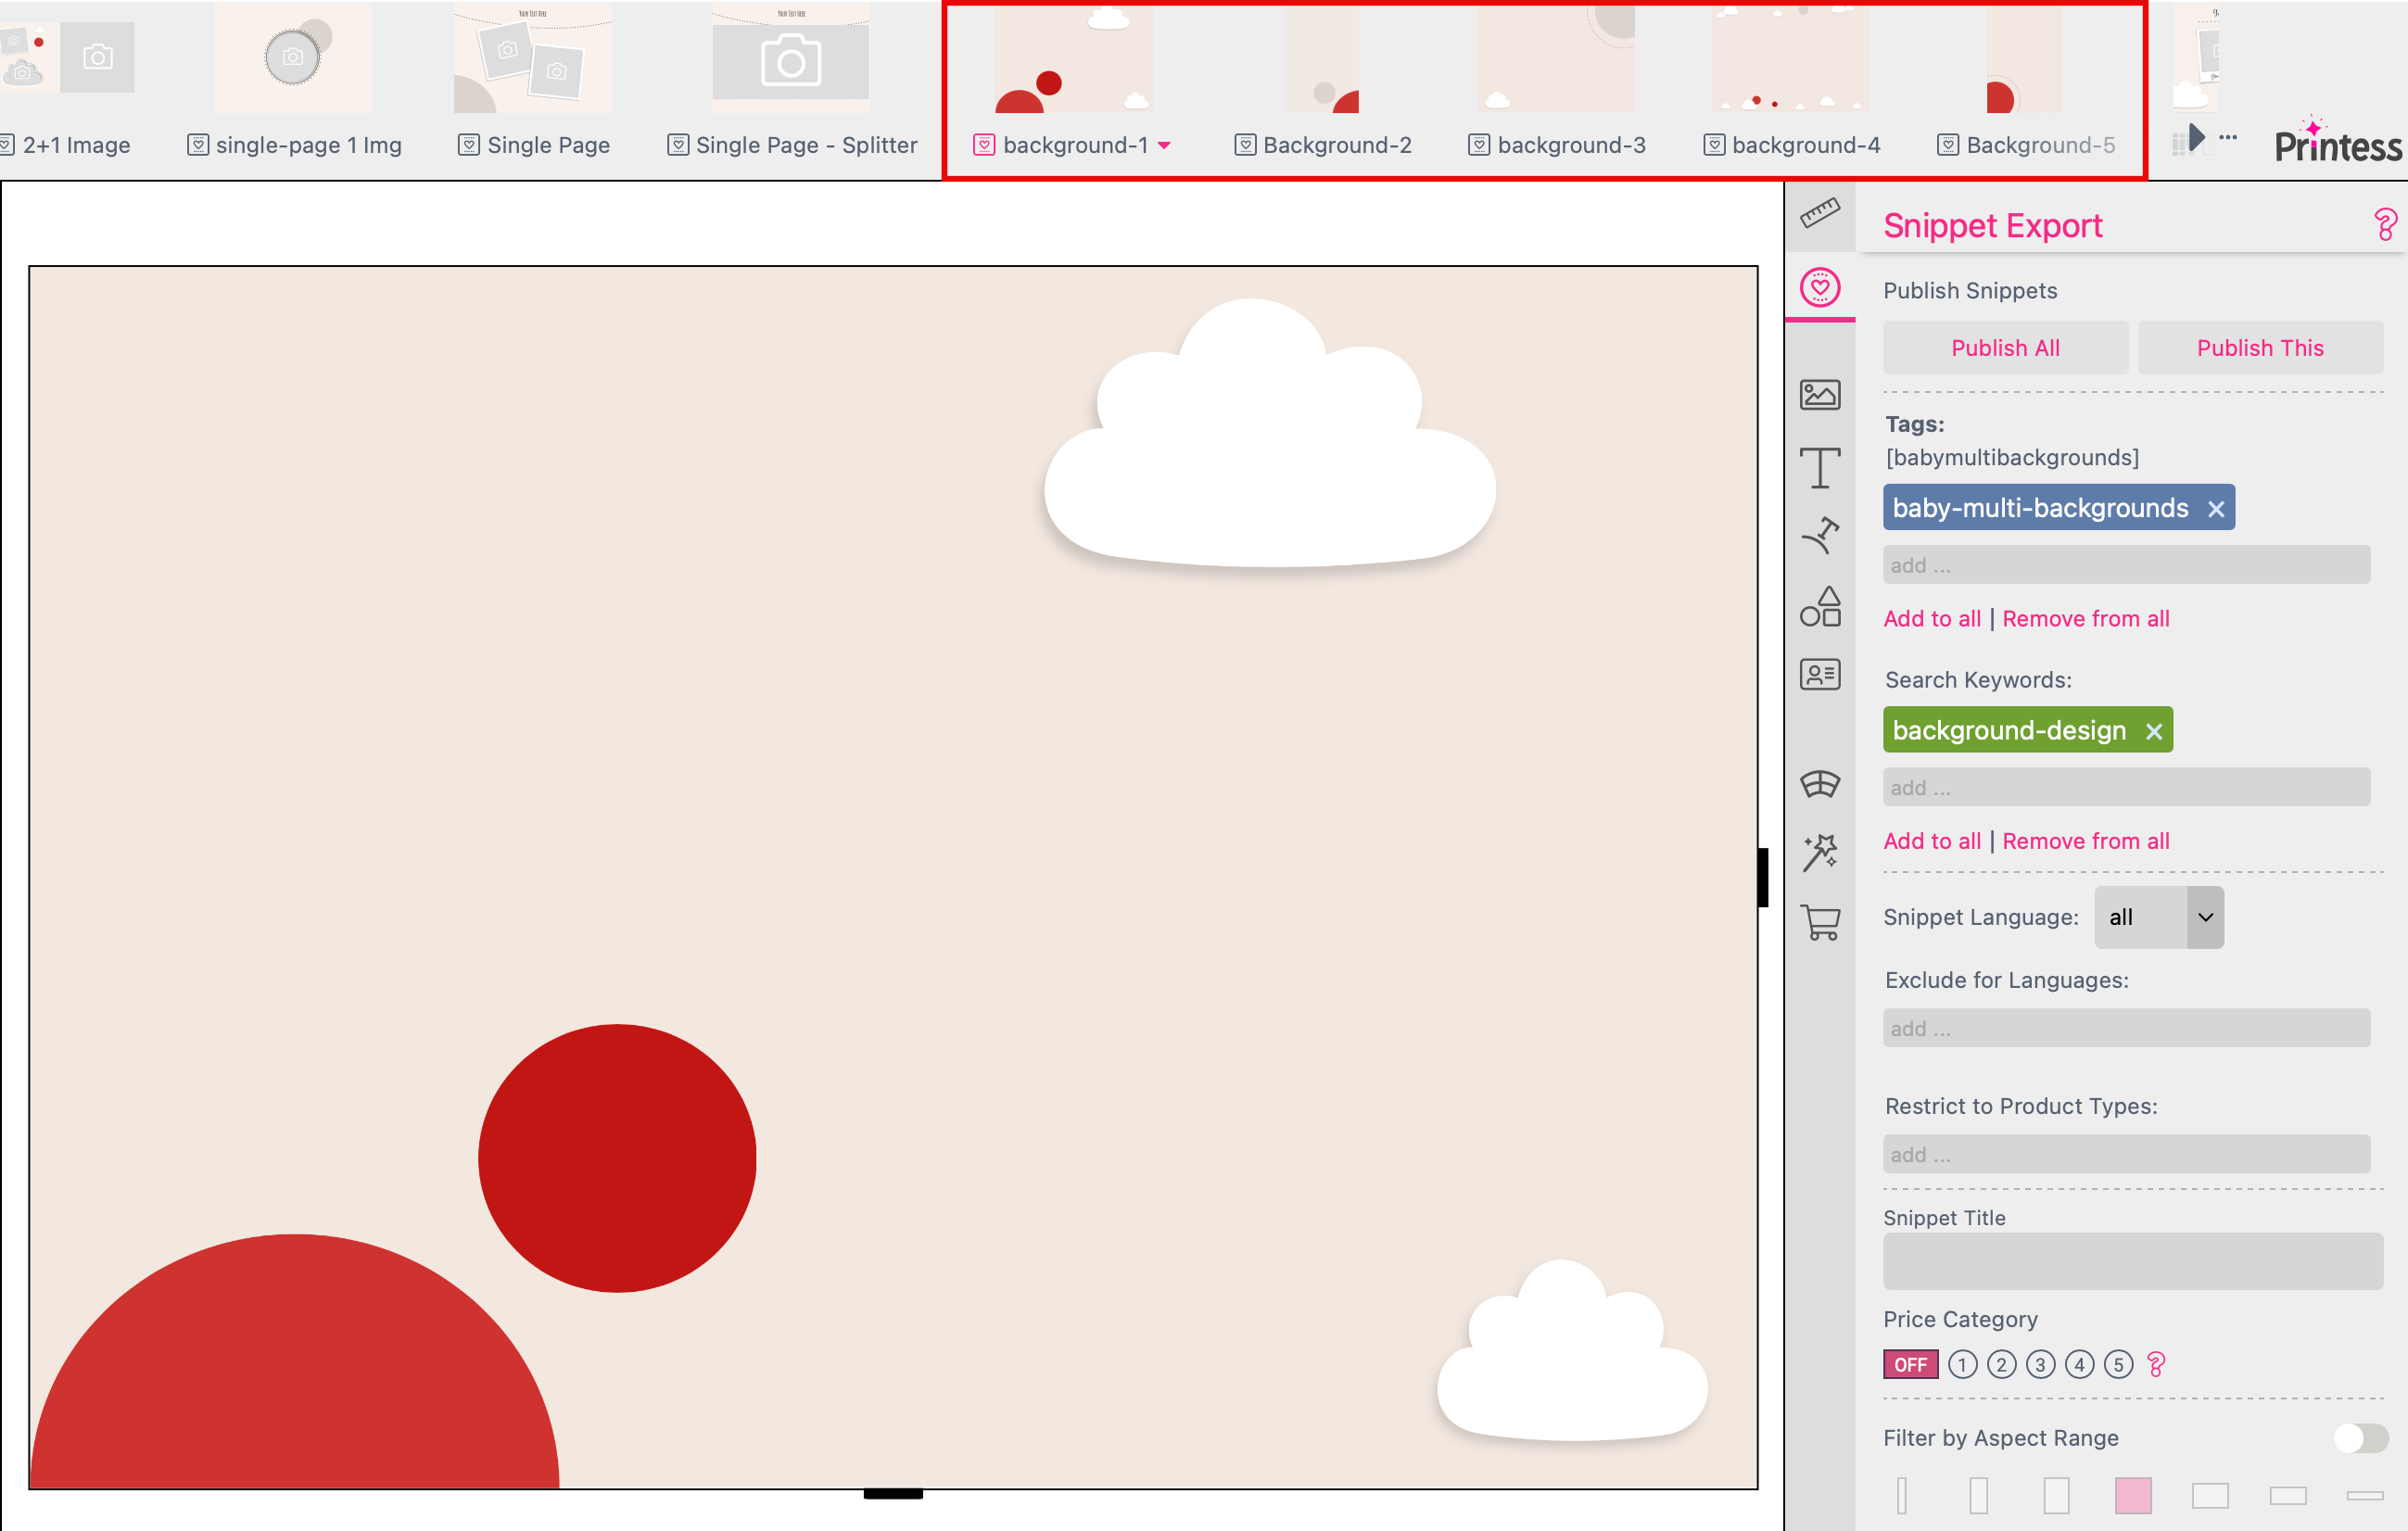This screenshot has width=2408, height=1531.
Task: Expand the background-1 dropdown arrow
Action: click(1165, 145)
